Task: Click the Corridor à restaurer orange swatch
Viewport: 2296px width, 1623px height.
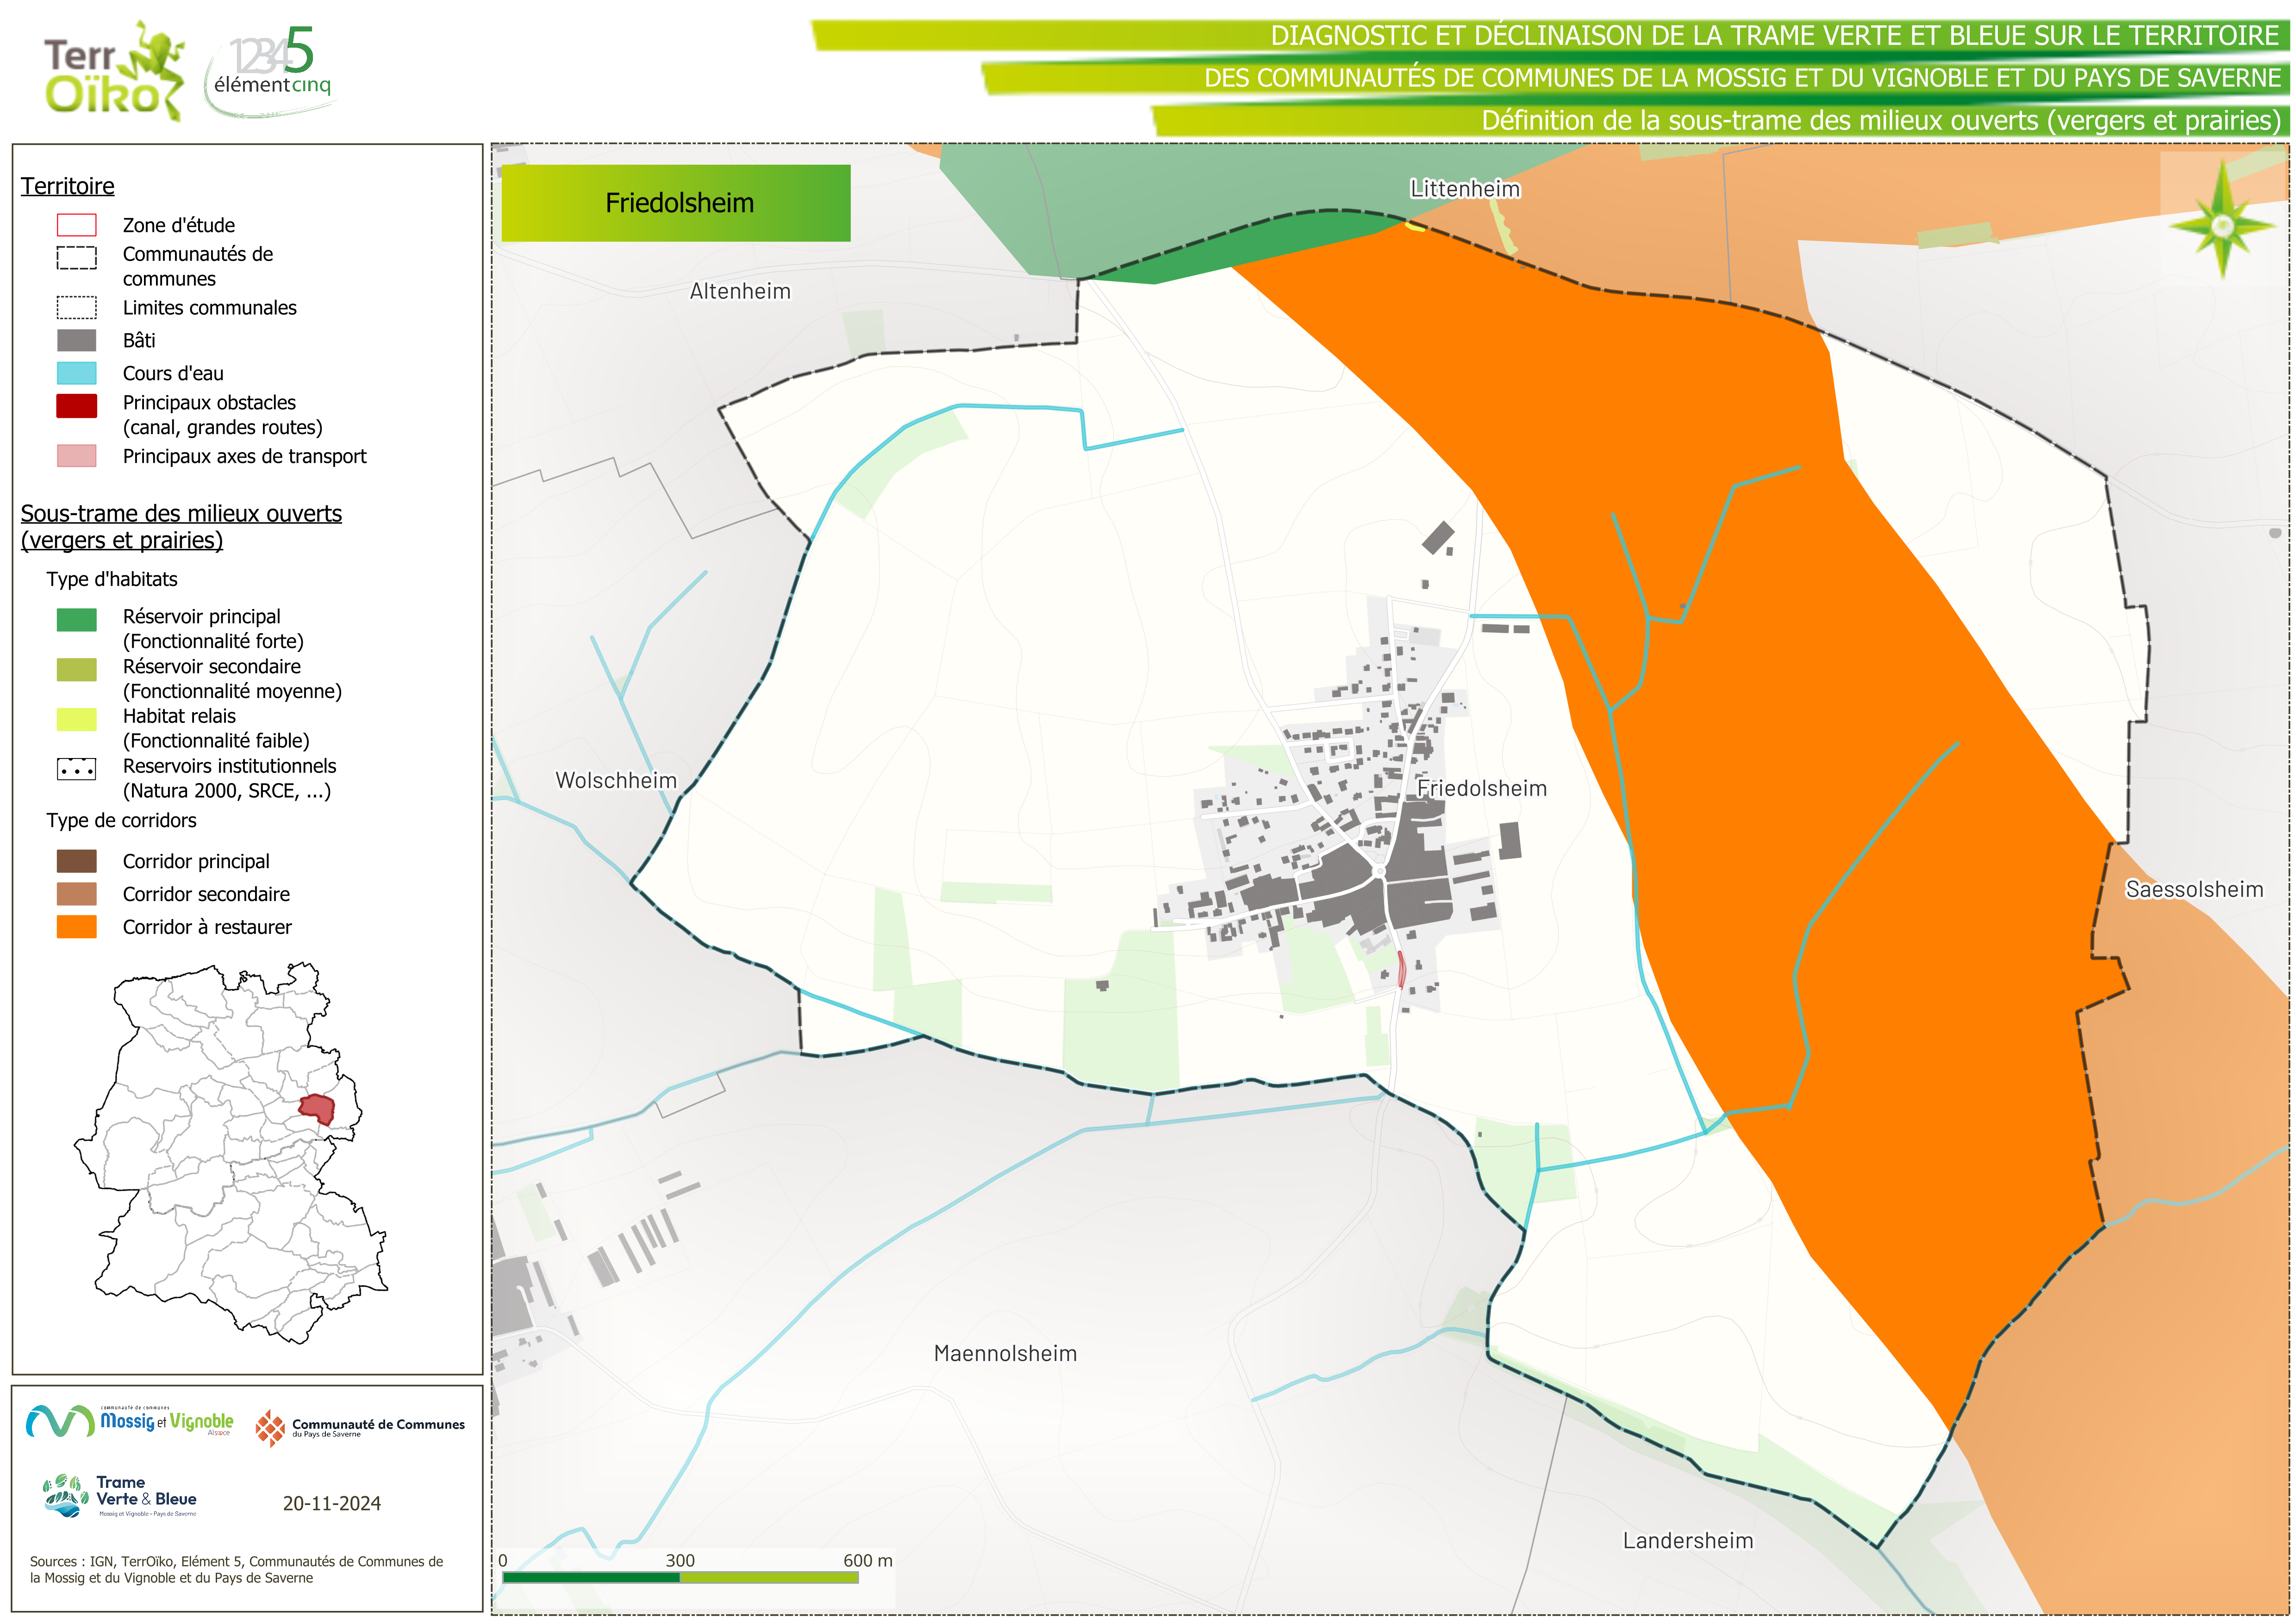Action: [77, 927]
